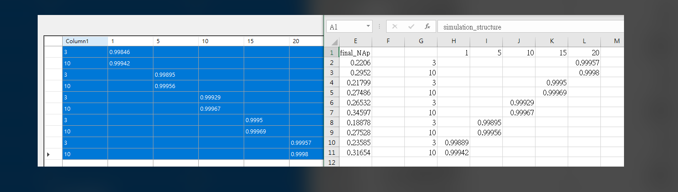Click Excel cell 0.26532
This screenshot has height=192, width=678.
coord(355,102)
